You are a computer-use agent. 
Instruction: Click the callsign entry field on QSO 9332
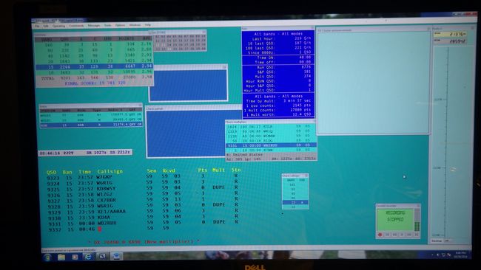(120, 229)
